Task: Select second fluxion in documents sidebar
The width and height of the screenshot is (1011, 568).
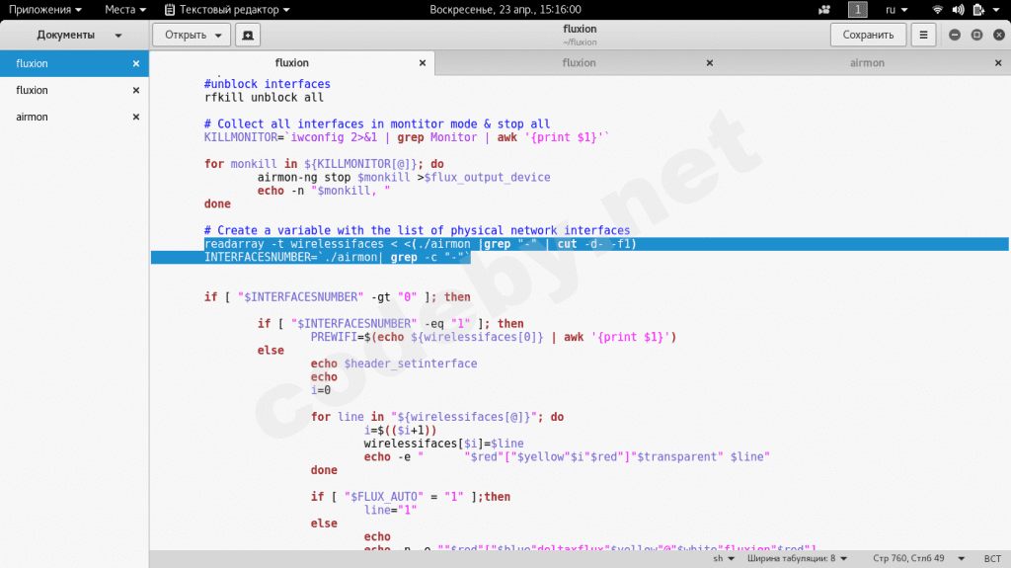Action: click(32, 90)
